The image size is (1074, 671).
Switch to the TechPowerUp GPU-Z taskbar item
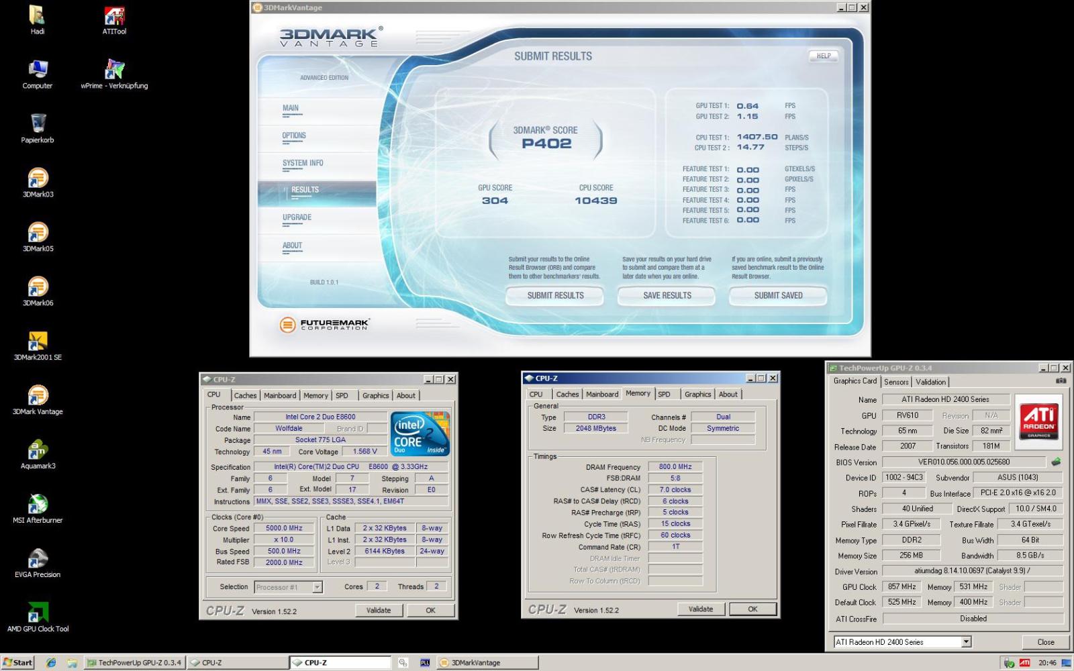coord(134,662)
